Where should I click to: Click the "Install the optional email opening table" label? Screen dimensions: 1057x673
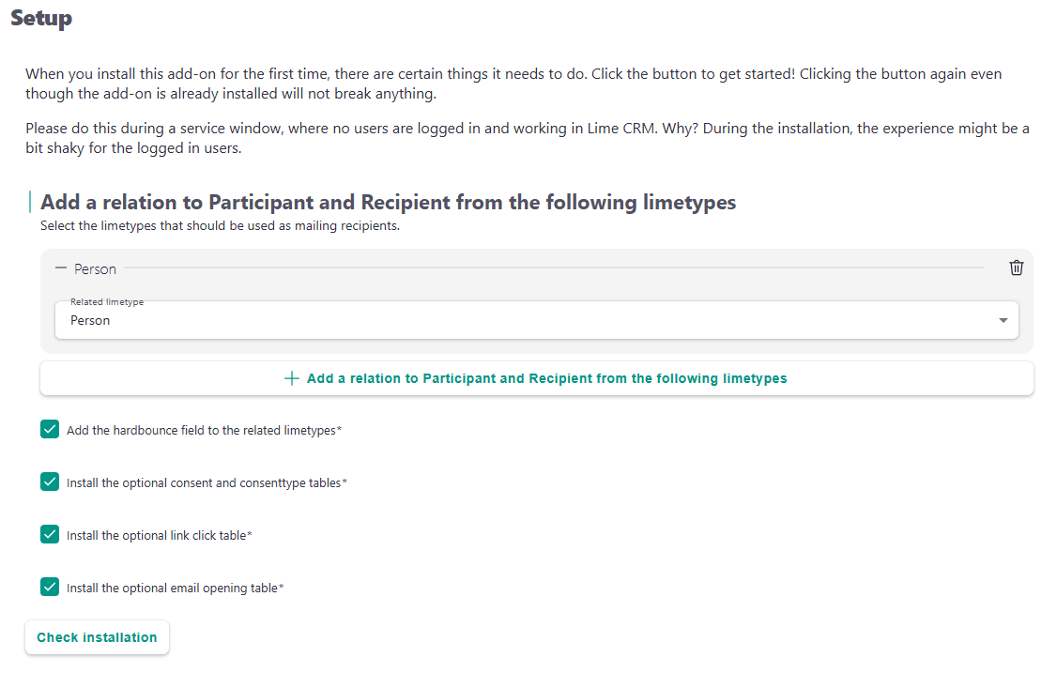click(172, 588)
